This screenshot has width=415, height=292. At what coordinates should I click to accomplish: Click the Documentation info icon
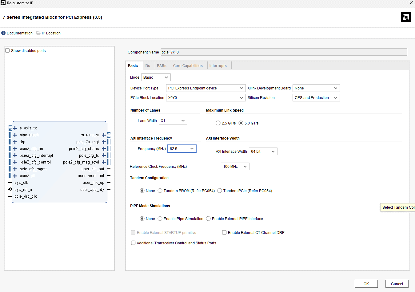coord(3,33)
